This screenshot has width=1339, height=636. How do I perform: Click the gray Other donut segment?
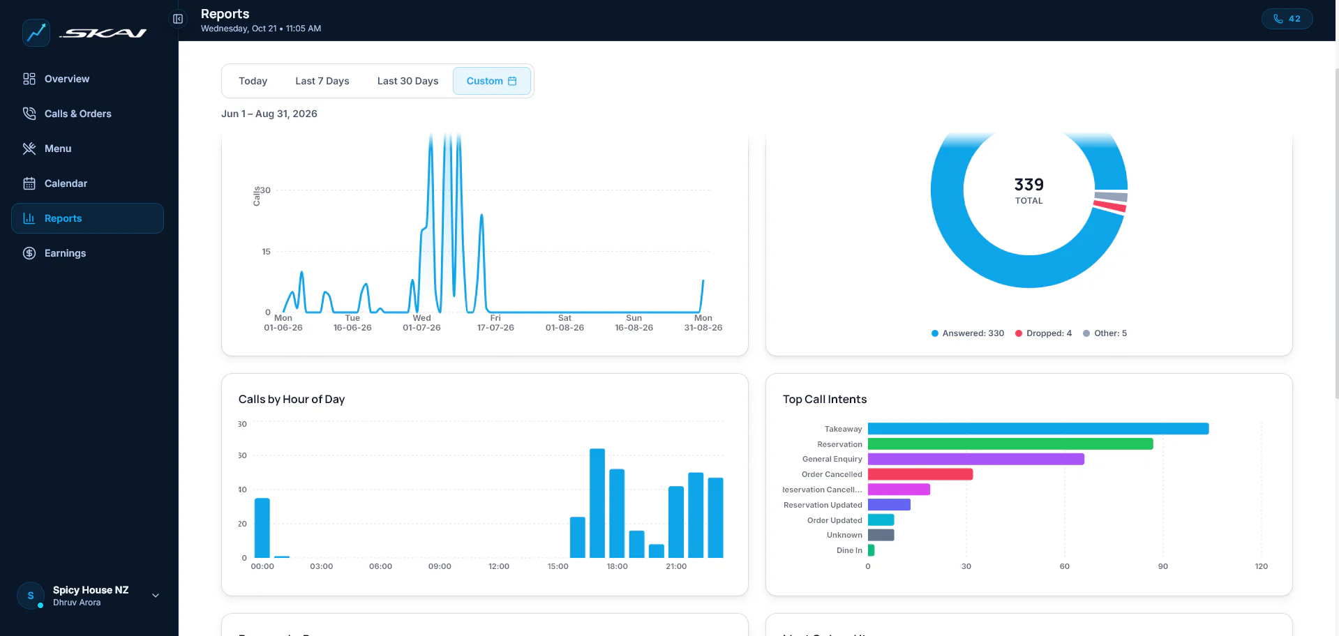[1112, 197]
